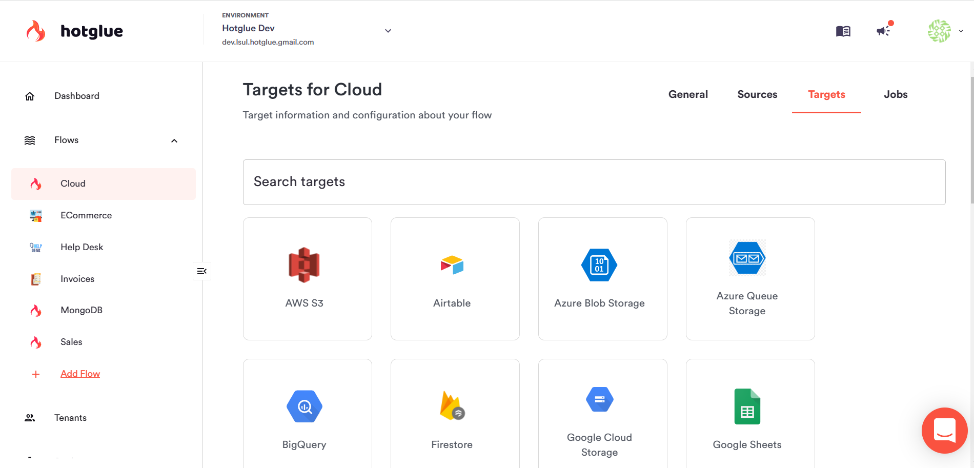Image resolution: width=974 pixels, height=468 pixels.
Task: Click the Tenants people icon
Action: pyautogui.click(x=30, y=418)
